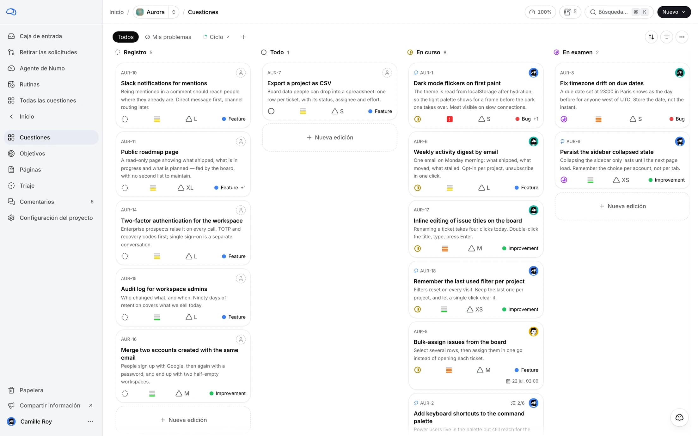Click Inicio in the breadcrumb
698x436 pixels.
point(116,12)
